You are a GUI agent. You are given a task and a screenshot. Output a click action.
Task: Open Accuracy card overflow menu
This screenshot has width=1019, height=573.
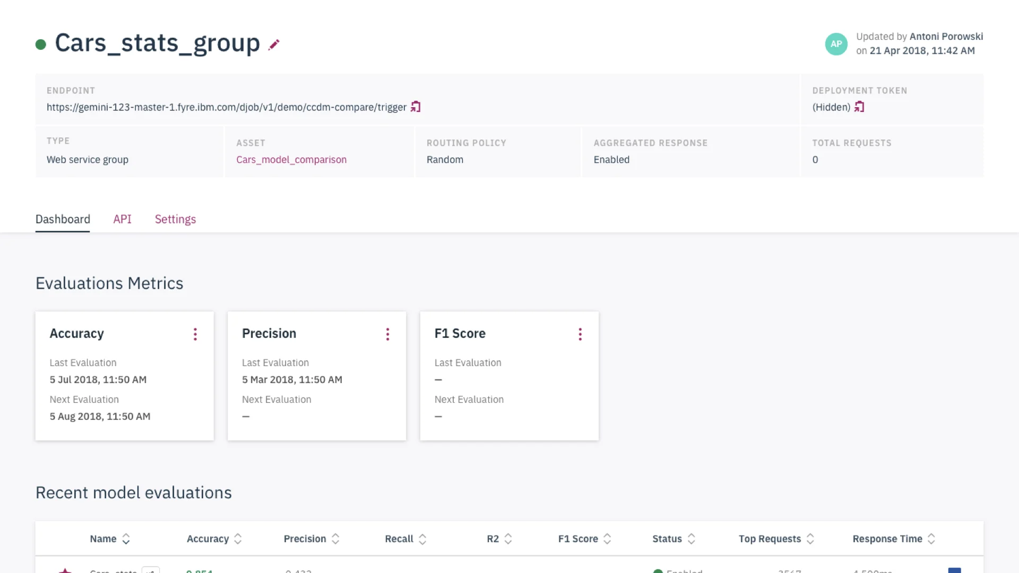195,334
